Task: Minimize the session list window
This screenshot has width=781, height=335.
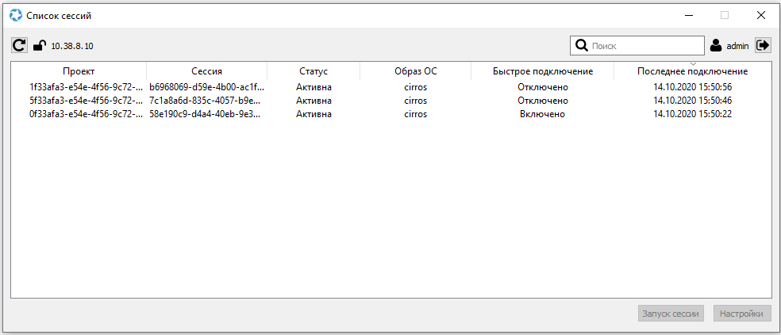Action: tap(687, 15)
